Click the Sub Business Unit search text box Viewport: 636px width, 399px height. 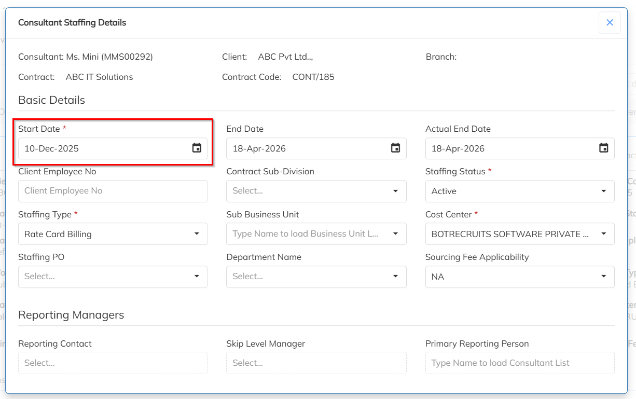click(306, 234)
